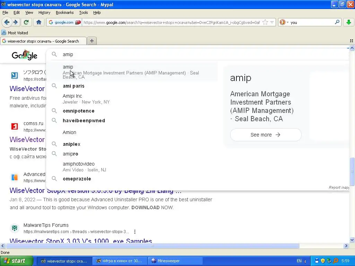Open Downloads with the green arrow icon
Image resolution: width=355 pixels, height=266 pixels.
(349, 22)
